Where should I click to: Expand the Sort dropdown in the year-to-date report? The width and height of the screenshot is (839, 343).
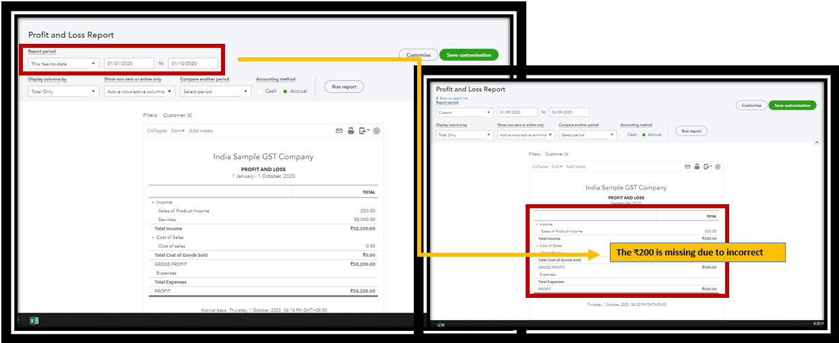(x=178, y=131)
